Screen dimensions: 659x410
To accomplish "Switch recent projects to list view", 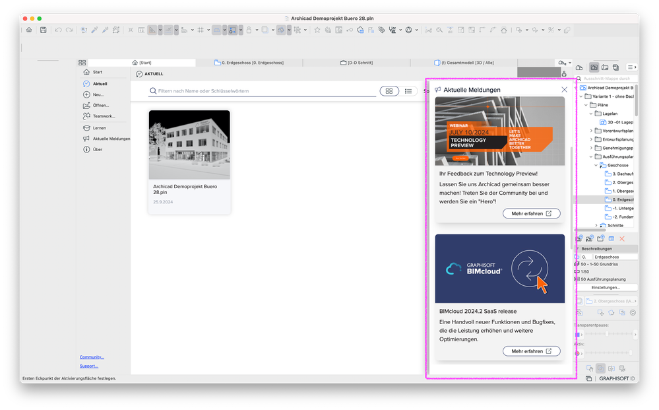I will point(408,91).
